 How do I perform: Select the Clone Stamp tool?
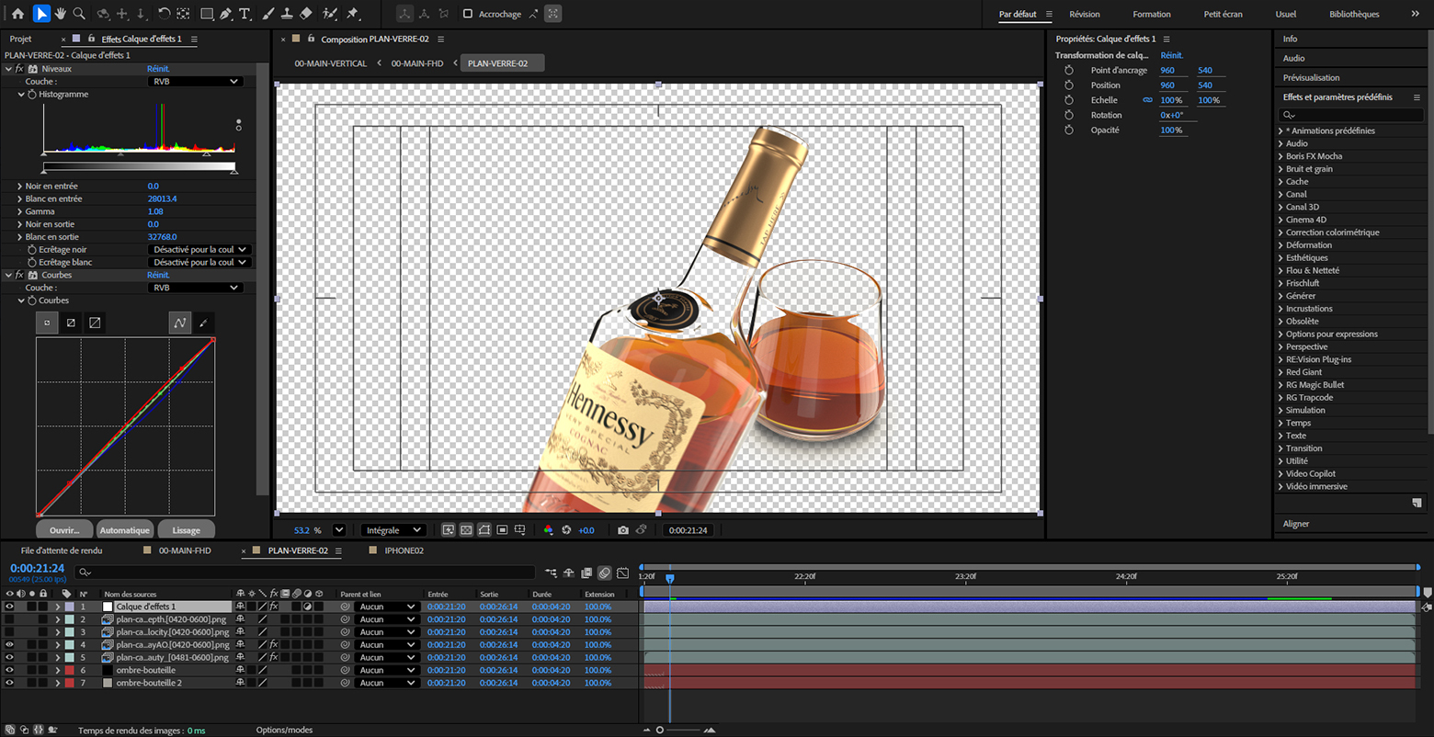click(287, 14)
